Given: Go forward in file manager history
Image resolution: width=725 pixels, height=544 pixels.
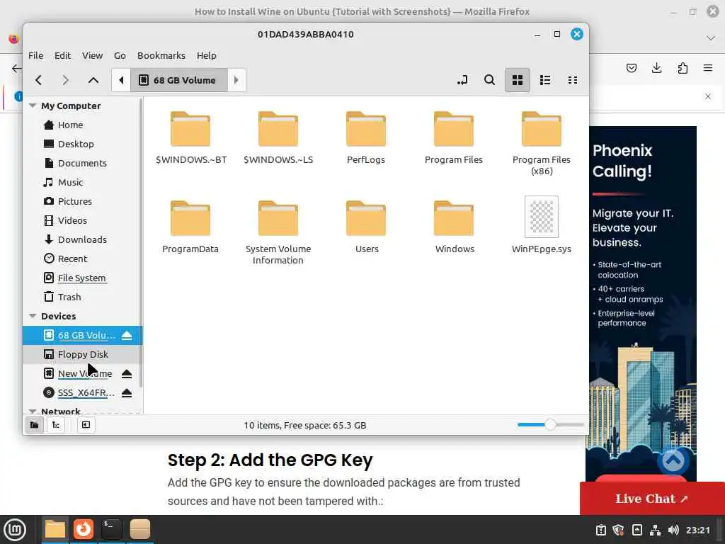Looking at the screenshot, I should point(66,80).
